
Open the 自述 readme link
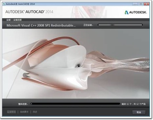pos(35,112)
